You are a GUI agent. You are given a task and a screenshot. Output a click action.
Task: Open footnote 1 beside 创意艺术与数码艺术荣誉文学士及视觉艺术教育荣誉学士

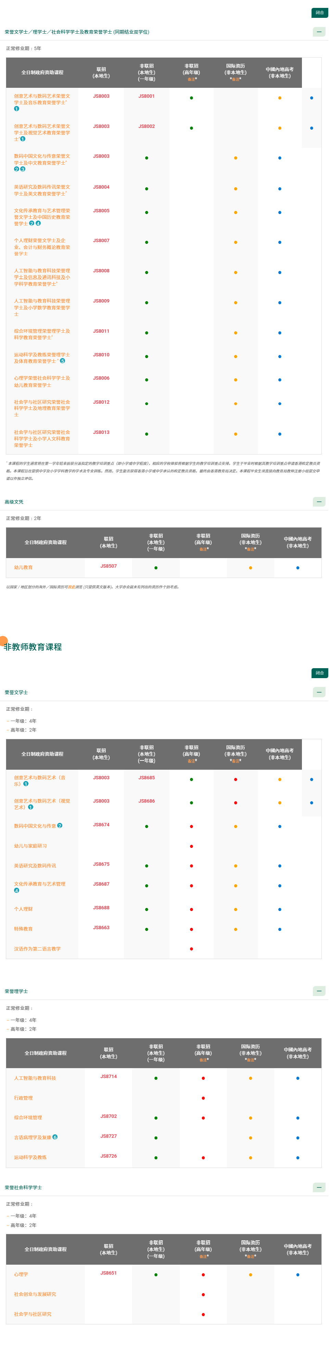pos(23,139)
